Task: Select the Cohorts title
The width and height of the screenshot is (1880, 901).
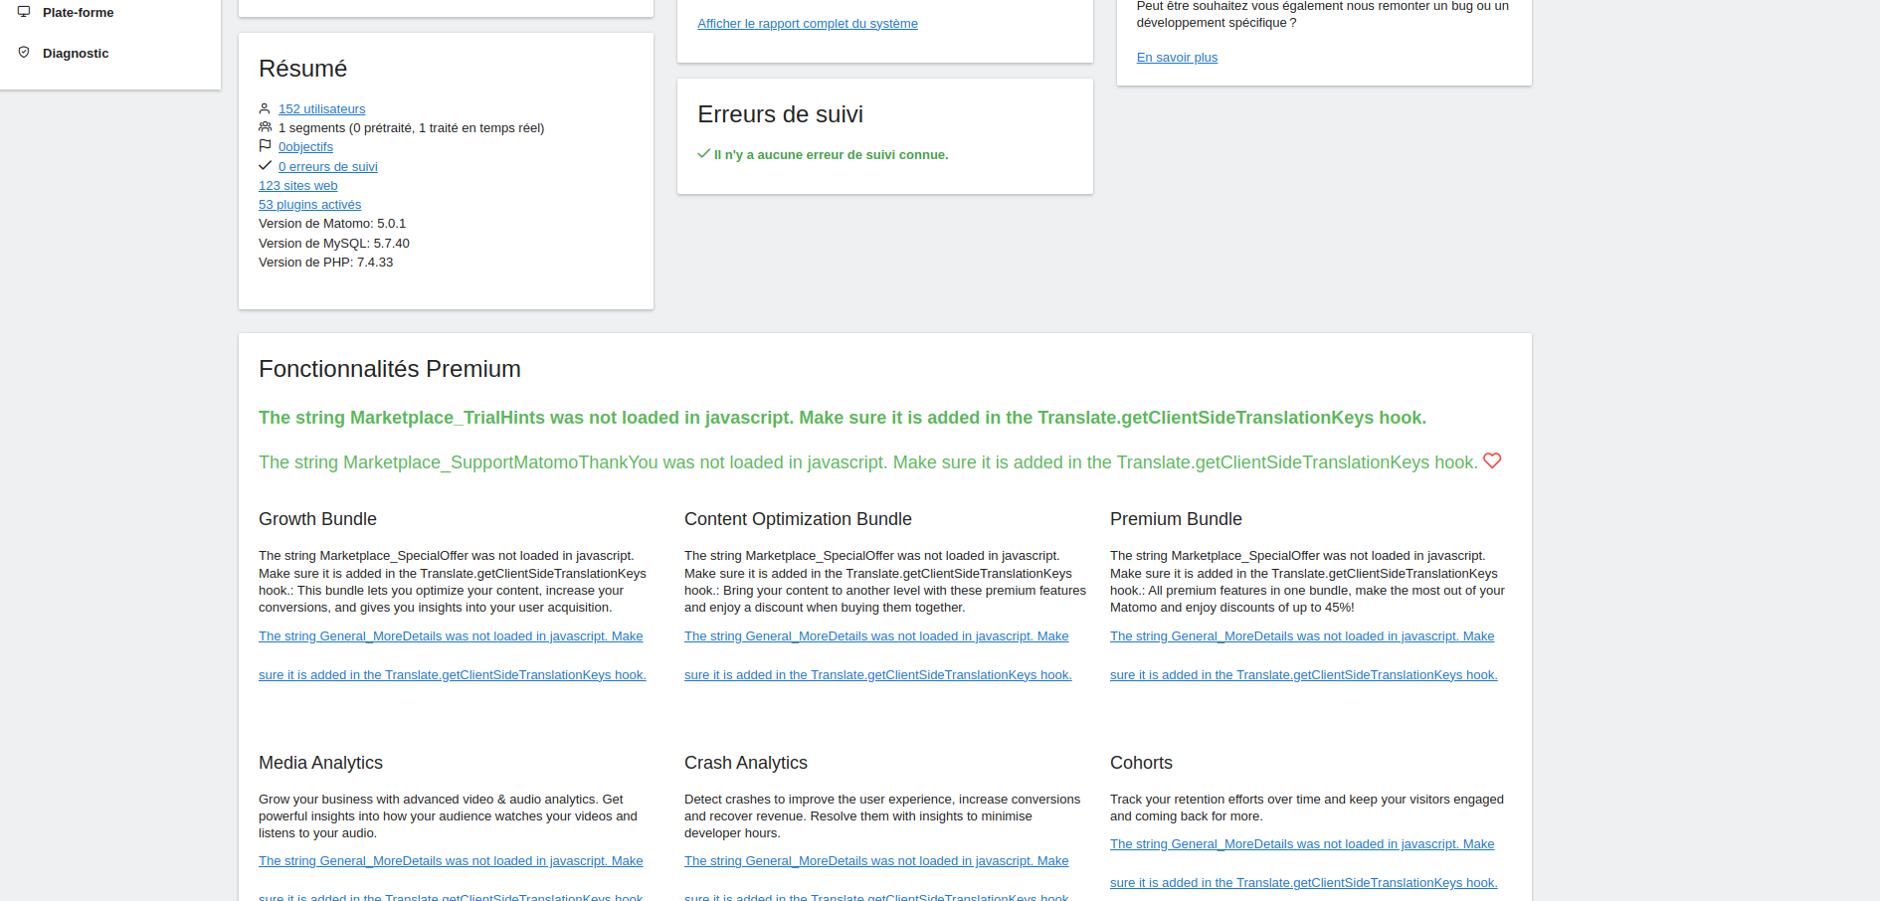Action: point(1141,763)
